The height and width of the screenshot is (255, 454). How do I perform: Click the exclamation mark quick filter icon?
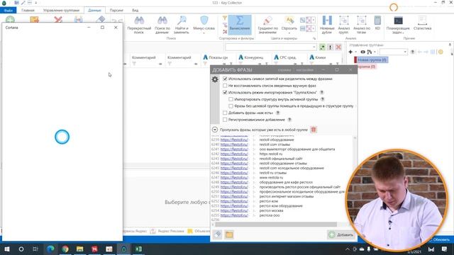point(330,47)
